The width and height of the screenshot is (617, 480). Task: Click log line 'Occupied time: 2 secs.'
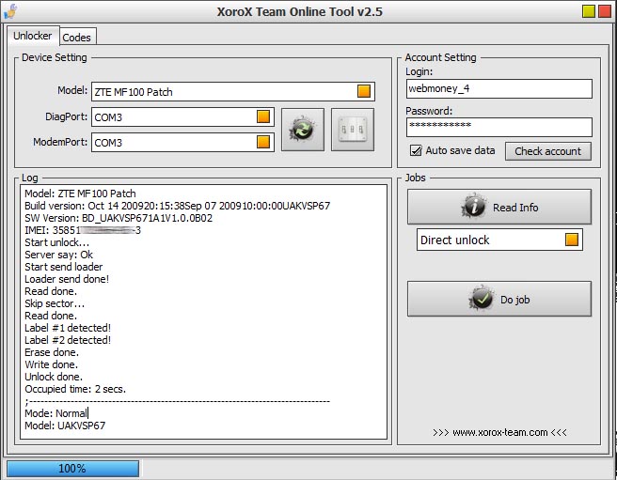pyautogui.click(x=75, y=389)
